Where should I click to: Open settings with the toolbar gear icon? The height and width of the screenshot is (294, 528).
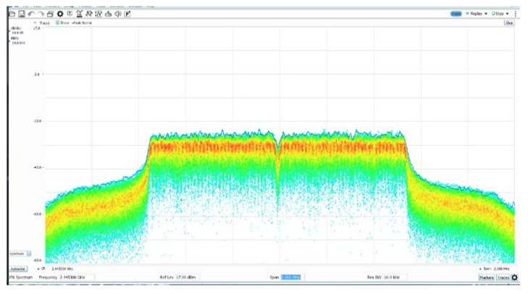click(59, 14)
